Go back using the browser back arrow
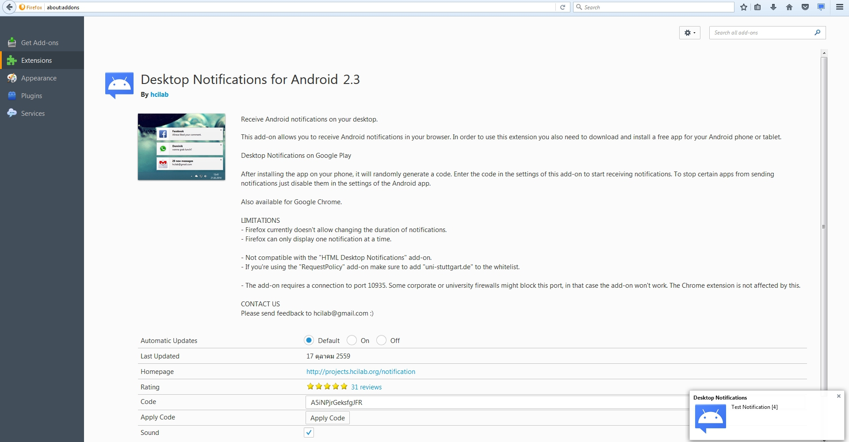 pos(9,7)
